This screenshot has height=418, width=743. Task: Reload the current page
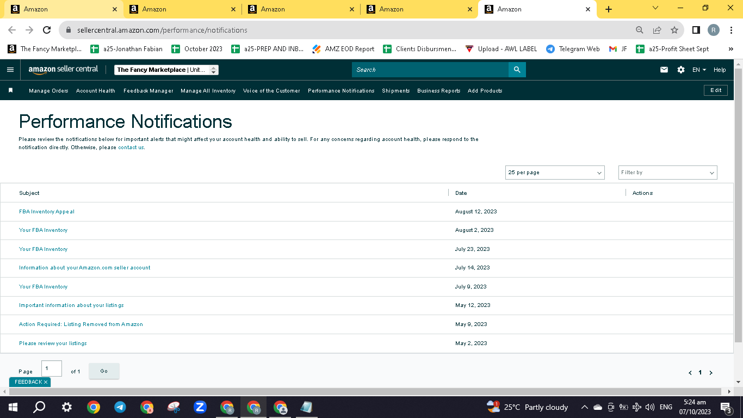pos(47,30)
